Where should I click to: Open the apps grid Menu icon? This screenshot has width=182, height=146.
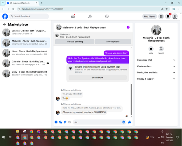point(161,16)
